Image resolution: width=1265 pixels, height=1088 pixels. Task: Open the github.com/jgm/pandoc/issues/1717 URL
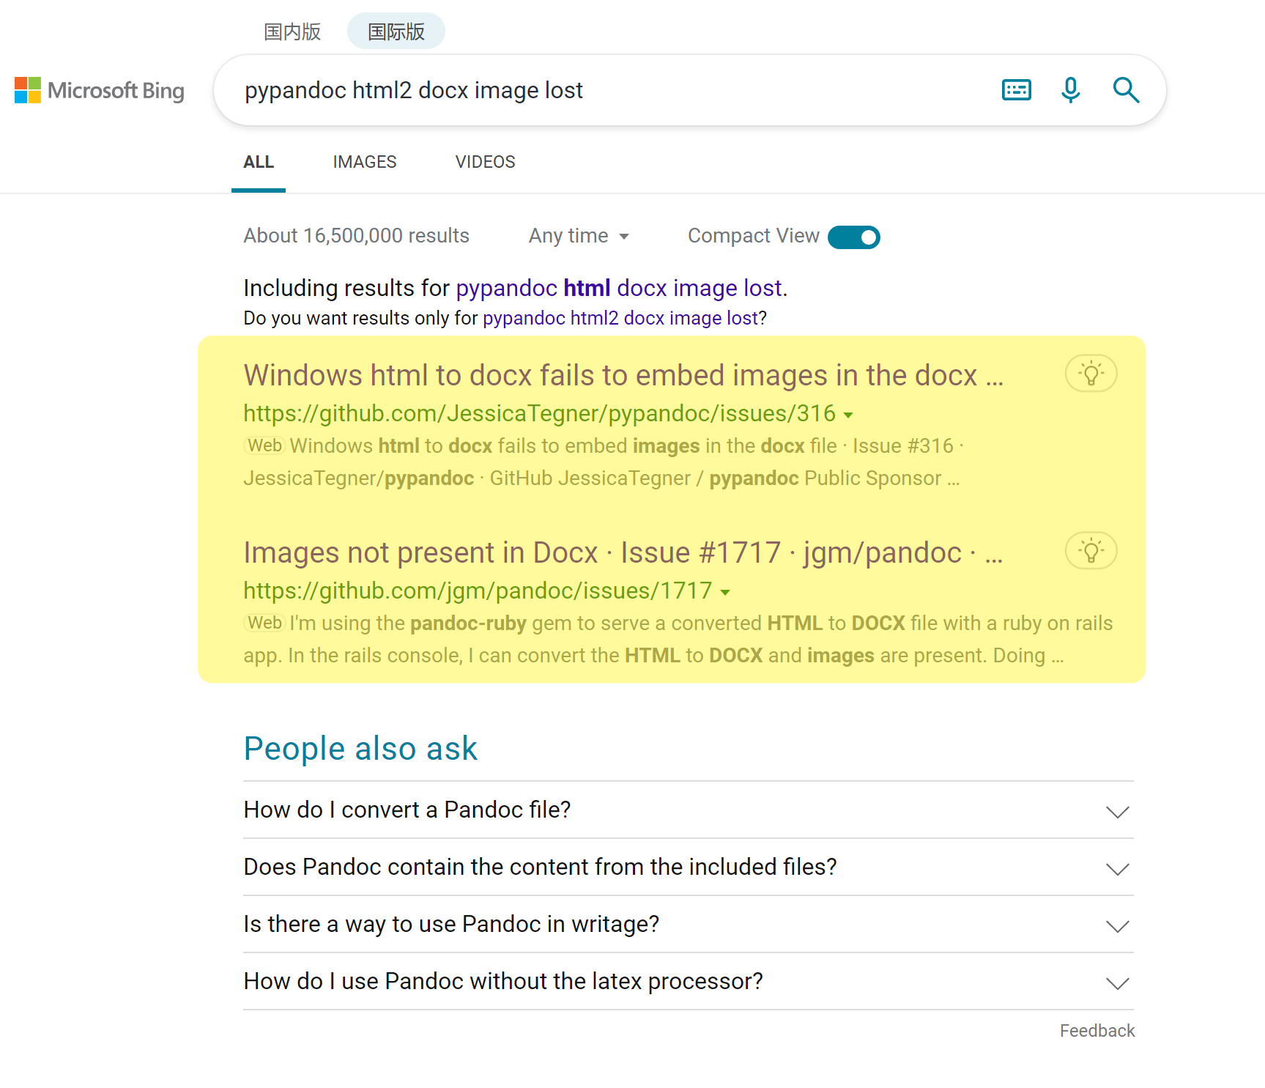click(x=478, y=591)
